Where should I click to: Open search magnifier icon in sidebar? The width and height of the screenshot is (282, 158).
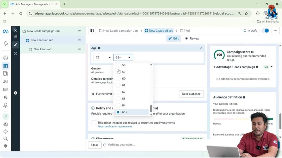coord(6,138)
